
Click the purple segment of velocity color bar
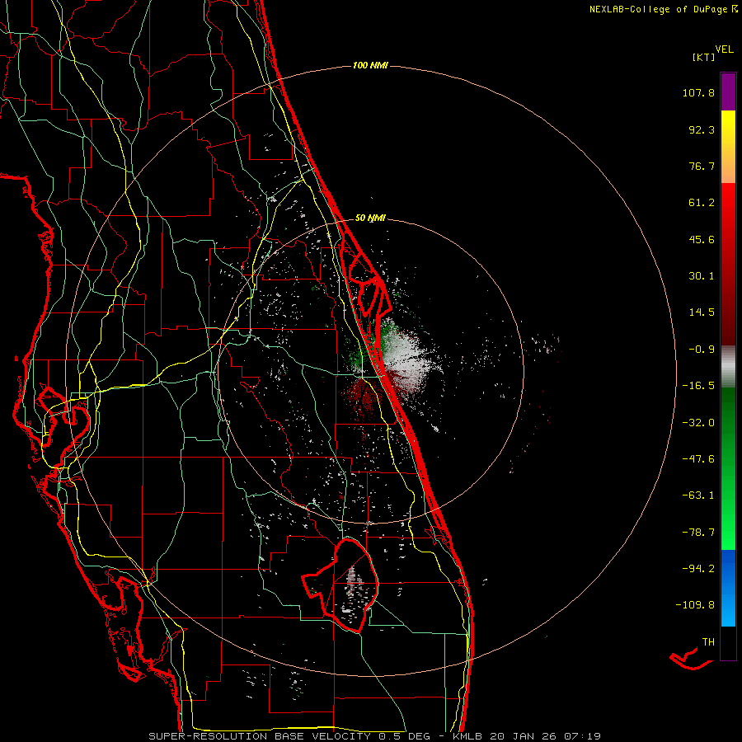point(728,92)
